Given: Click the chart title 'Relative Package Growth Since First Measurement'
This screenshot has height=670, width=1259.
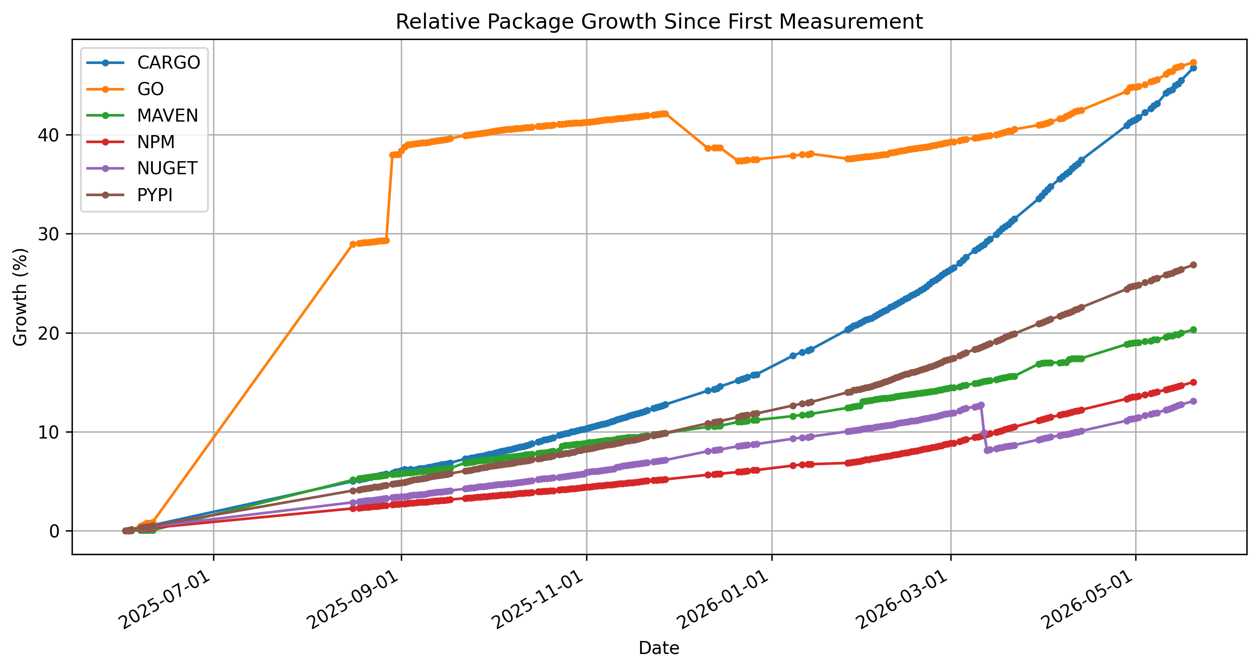Looking at the screenshot, I should 659,22.
